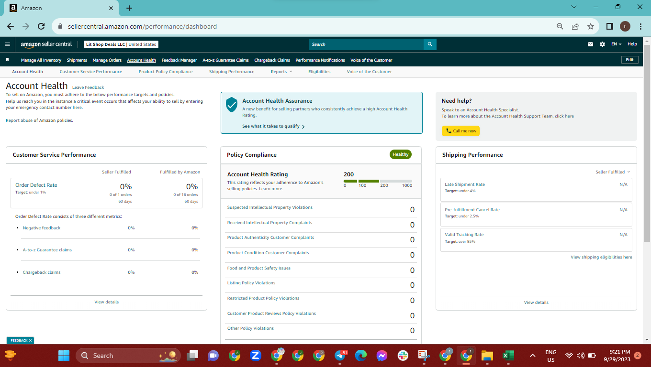
Task: Open the Seller Central hamburger menu
Action: coord(7,44)
